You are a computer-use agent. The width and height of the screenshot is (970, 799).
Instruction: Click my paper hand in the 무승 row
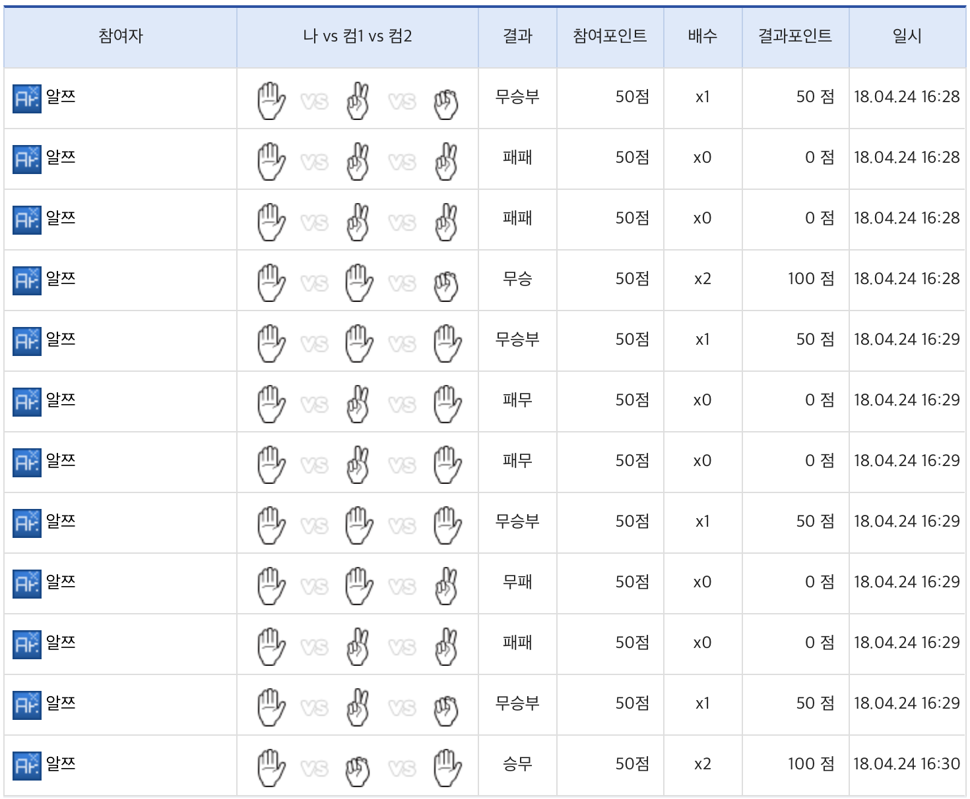pyautogui.click(x=271, y=282)
